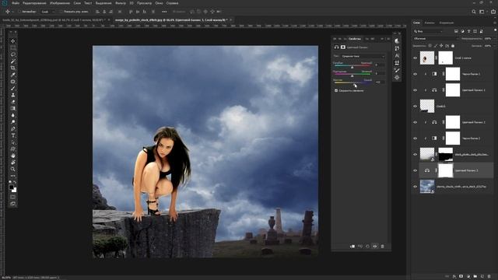Hide the 'Черно-белое 1' adjustment layer
This screenshot has height=280, width=498.
[415, 74]
